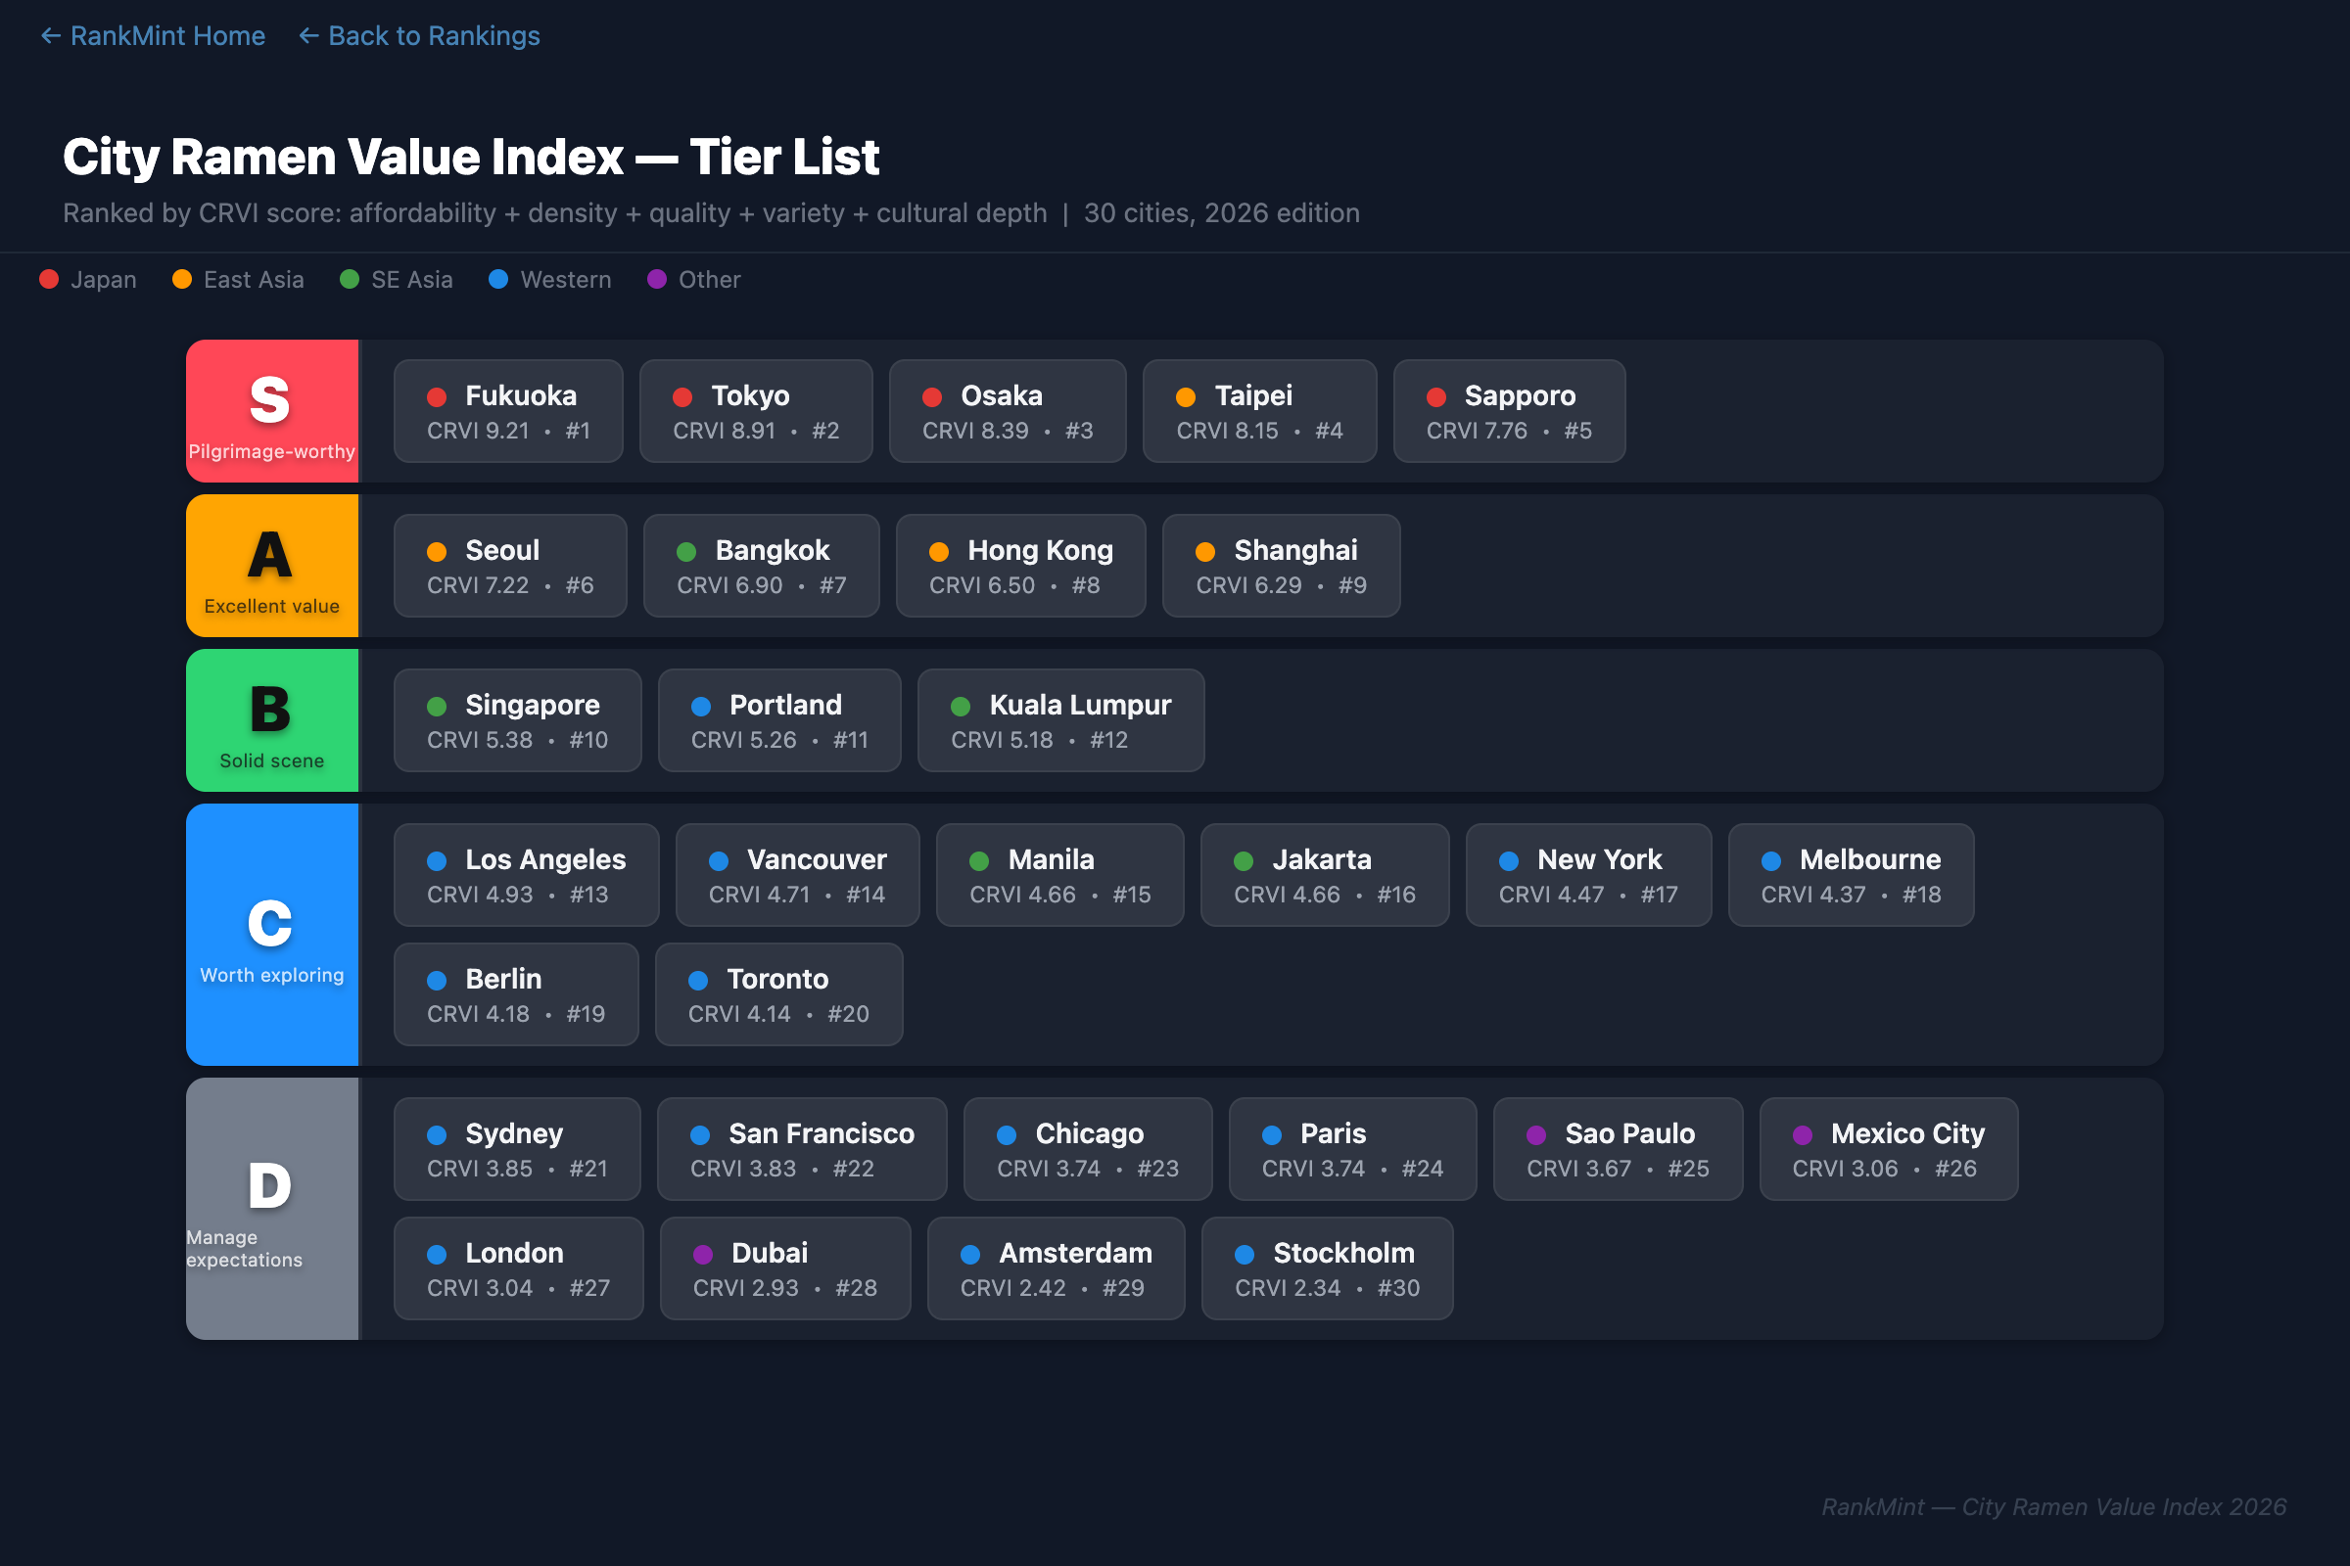The width and height of the screenshot is (2350, 1566).
Task: Open RankMint Home
Action: 152,36
